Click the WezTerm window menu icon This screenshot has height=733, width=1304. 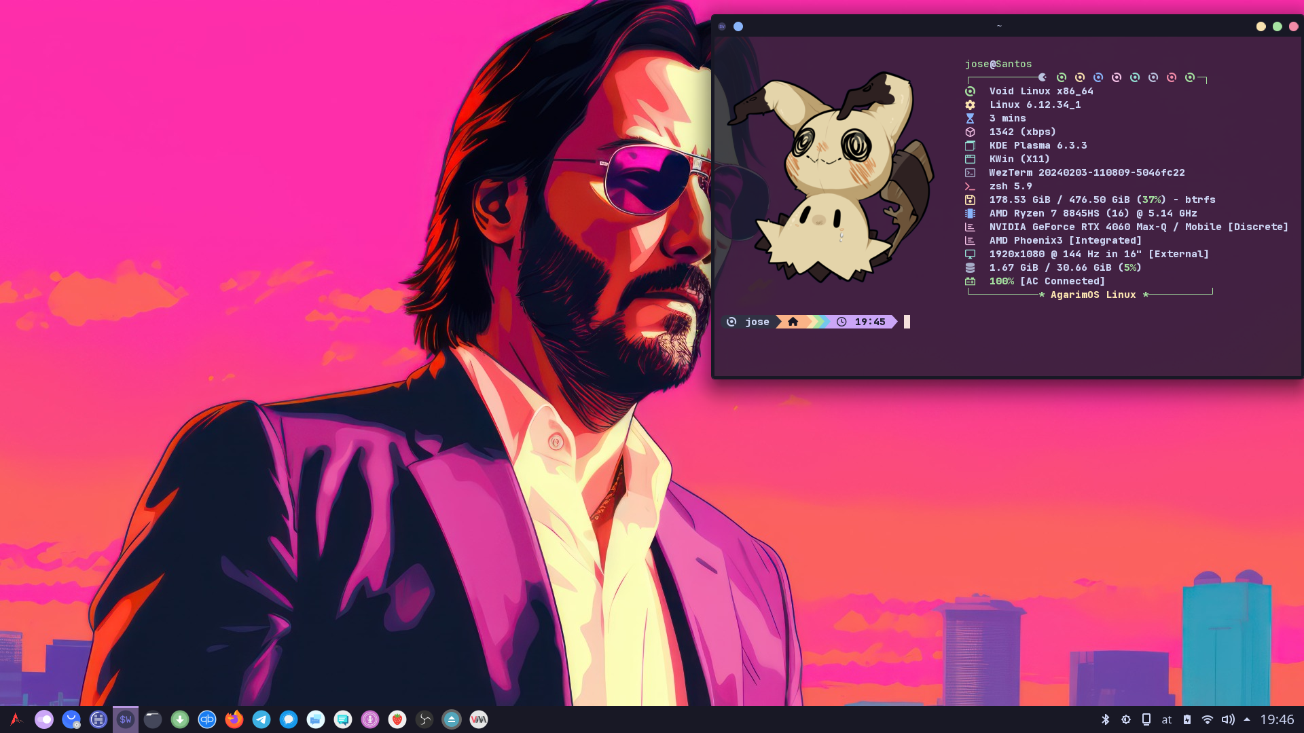722,26
